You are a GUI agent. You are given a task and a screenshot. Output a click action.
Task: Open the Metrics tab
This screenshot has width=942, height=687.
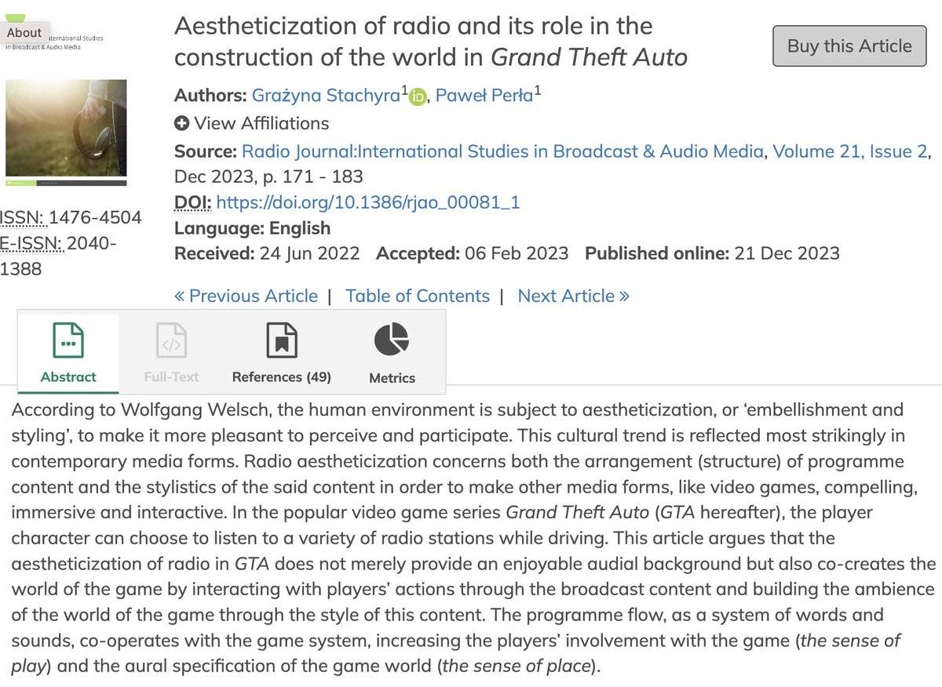[x=392, y=352]
